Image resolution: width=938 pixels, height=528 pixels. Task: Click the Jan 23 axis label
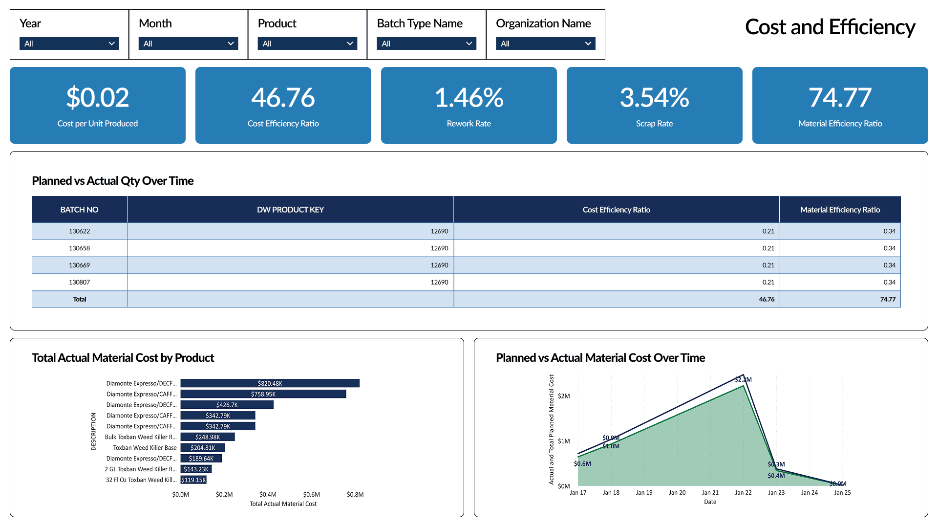776,493
